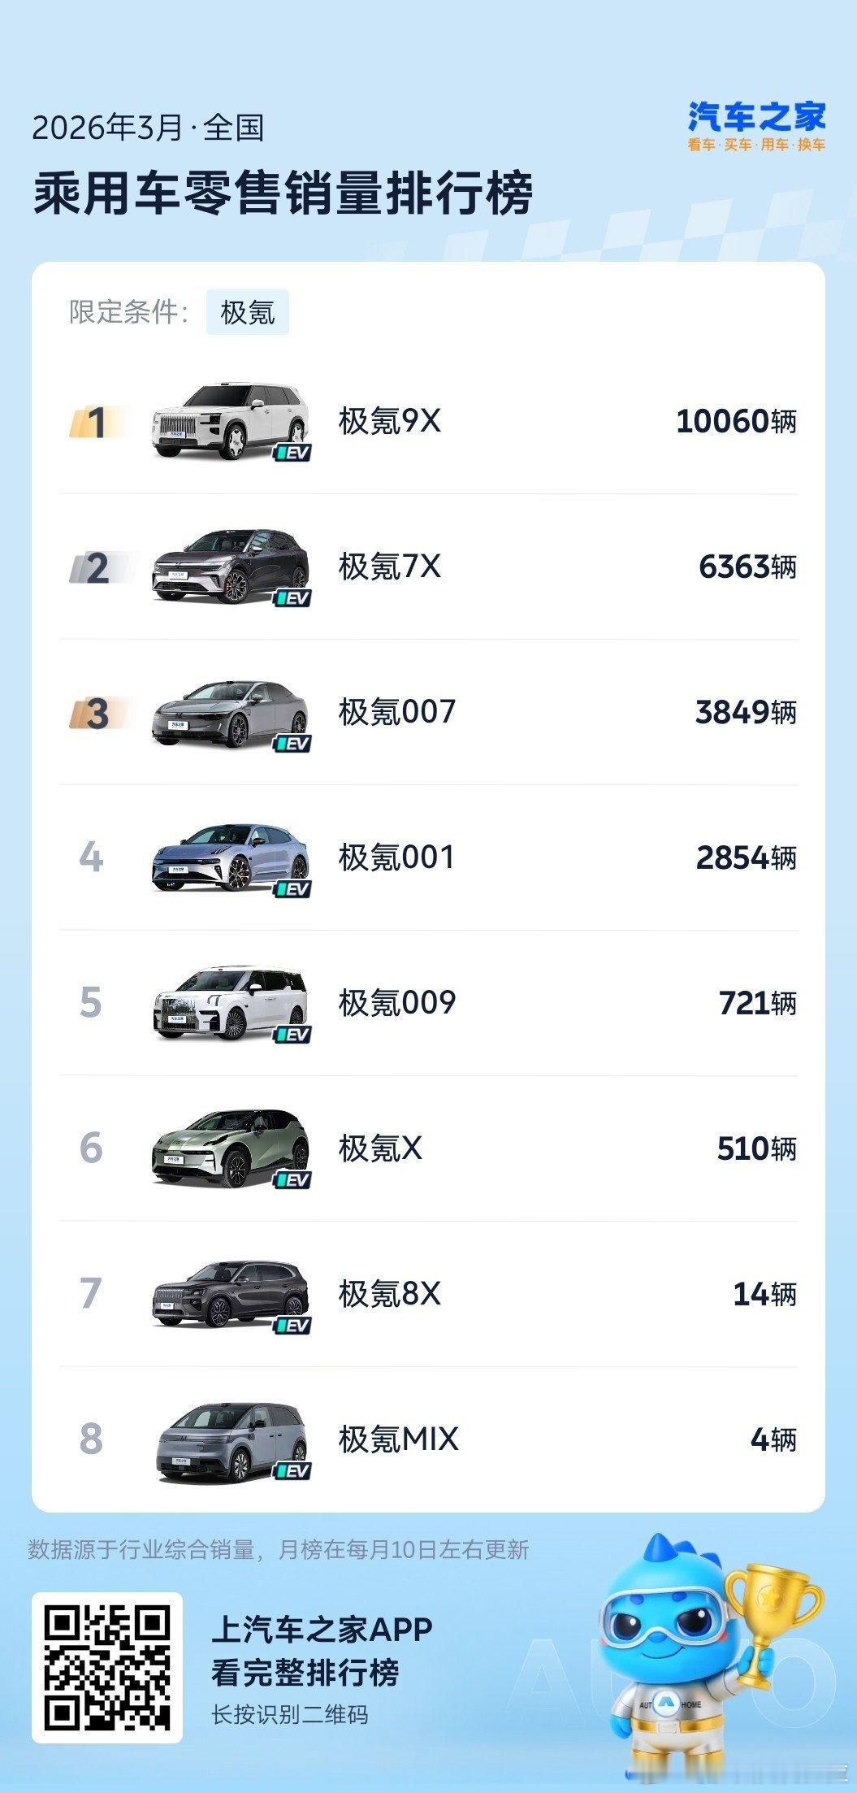Click the 汽车之家 logo

(756, 125)
